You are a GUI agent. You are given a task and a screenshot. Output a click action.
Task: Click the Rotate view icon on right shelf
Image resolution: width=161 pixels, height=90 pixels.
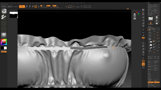pyautogui.click(x=143, y=52)
